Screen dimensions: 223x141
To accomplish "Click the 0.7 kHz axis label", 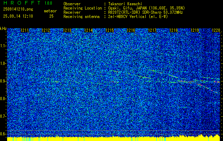I will point(3,116).
